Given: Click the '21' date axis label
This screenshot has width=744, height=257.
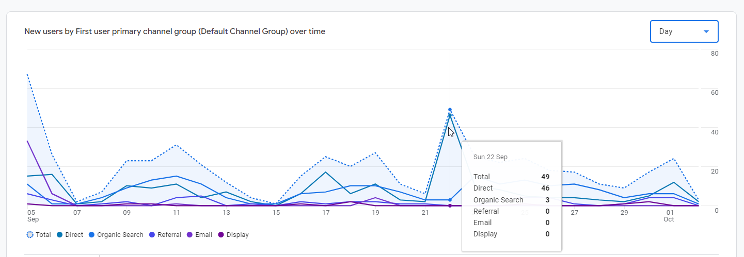Looking at the screenshot, I should click(425, 212).
